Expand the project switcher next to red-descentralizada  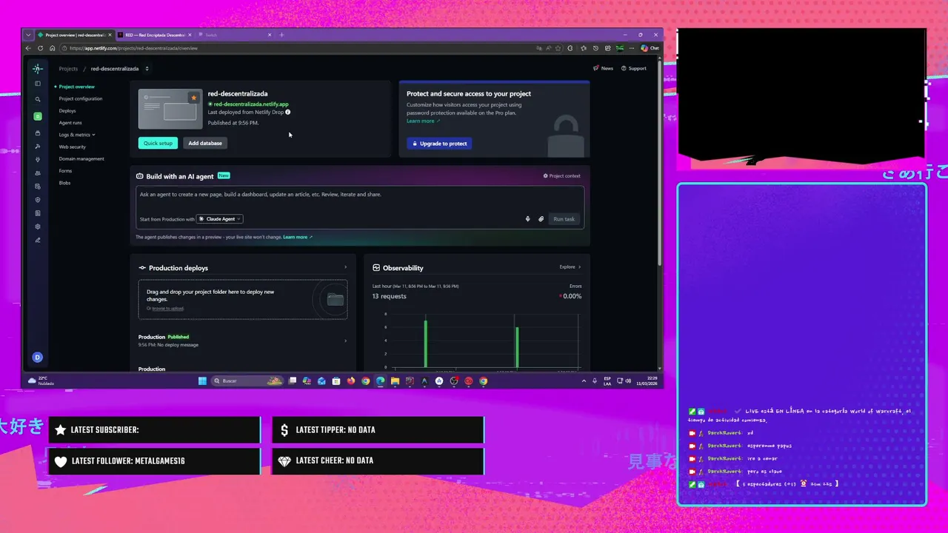(x=147, y=69)
